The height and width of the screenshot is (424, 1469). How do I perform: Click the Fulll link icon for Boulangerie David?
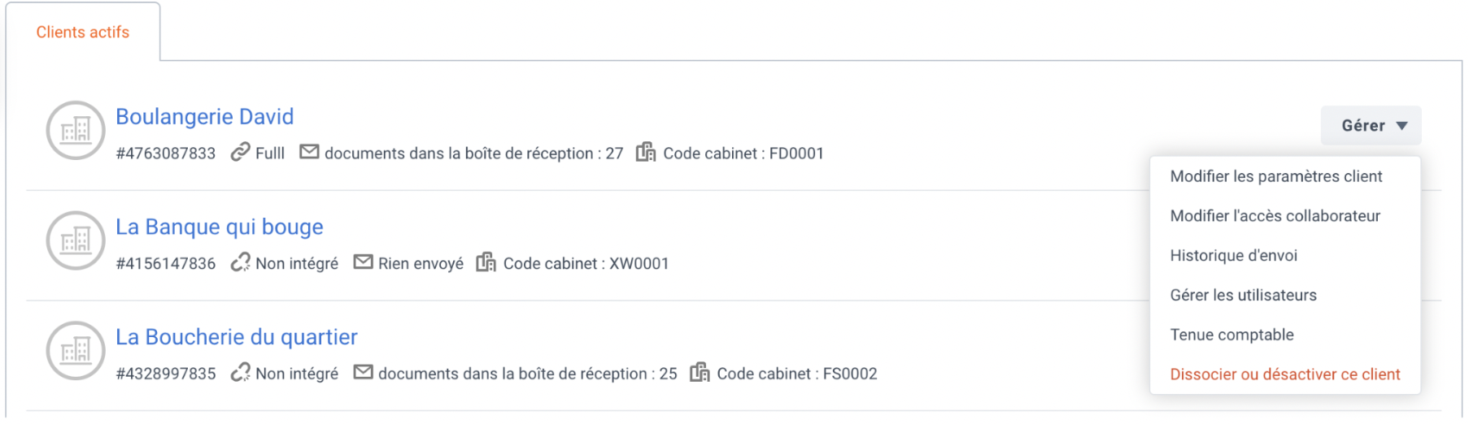click(x=240, y=152)
